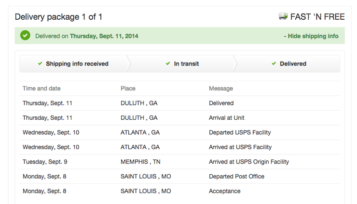Viewport: 357px width, 204px height.
Task: Click the MEMPHIS, TN place entry
Action: coord(140,162)
